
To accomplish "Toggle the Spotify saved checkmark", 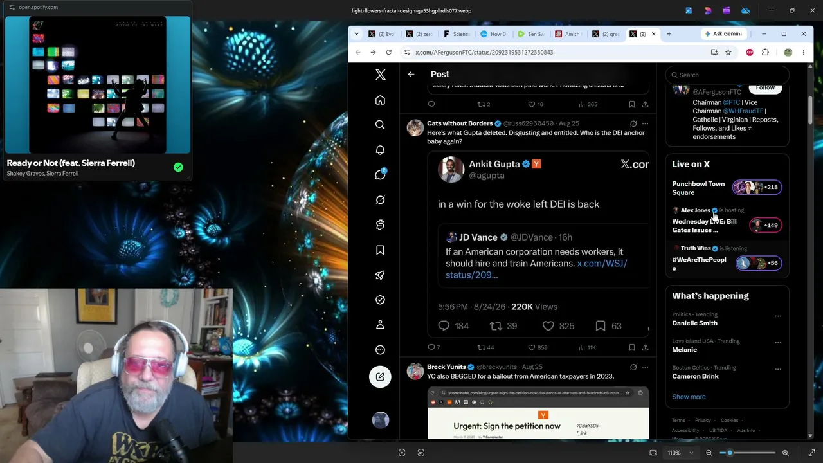I will 178,168.
